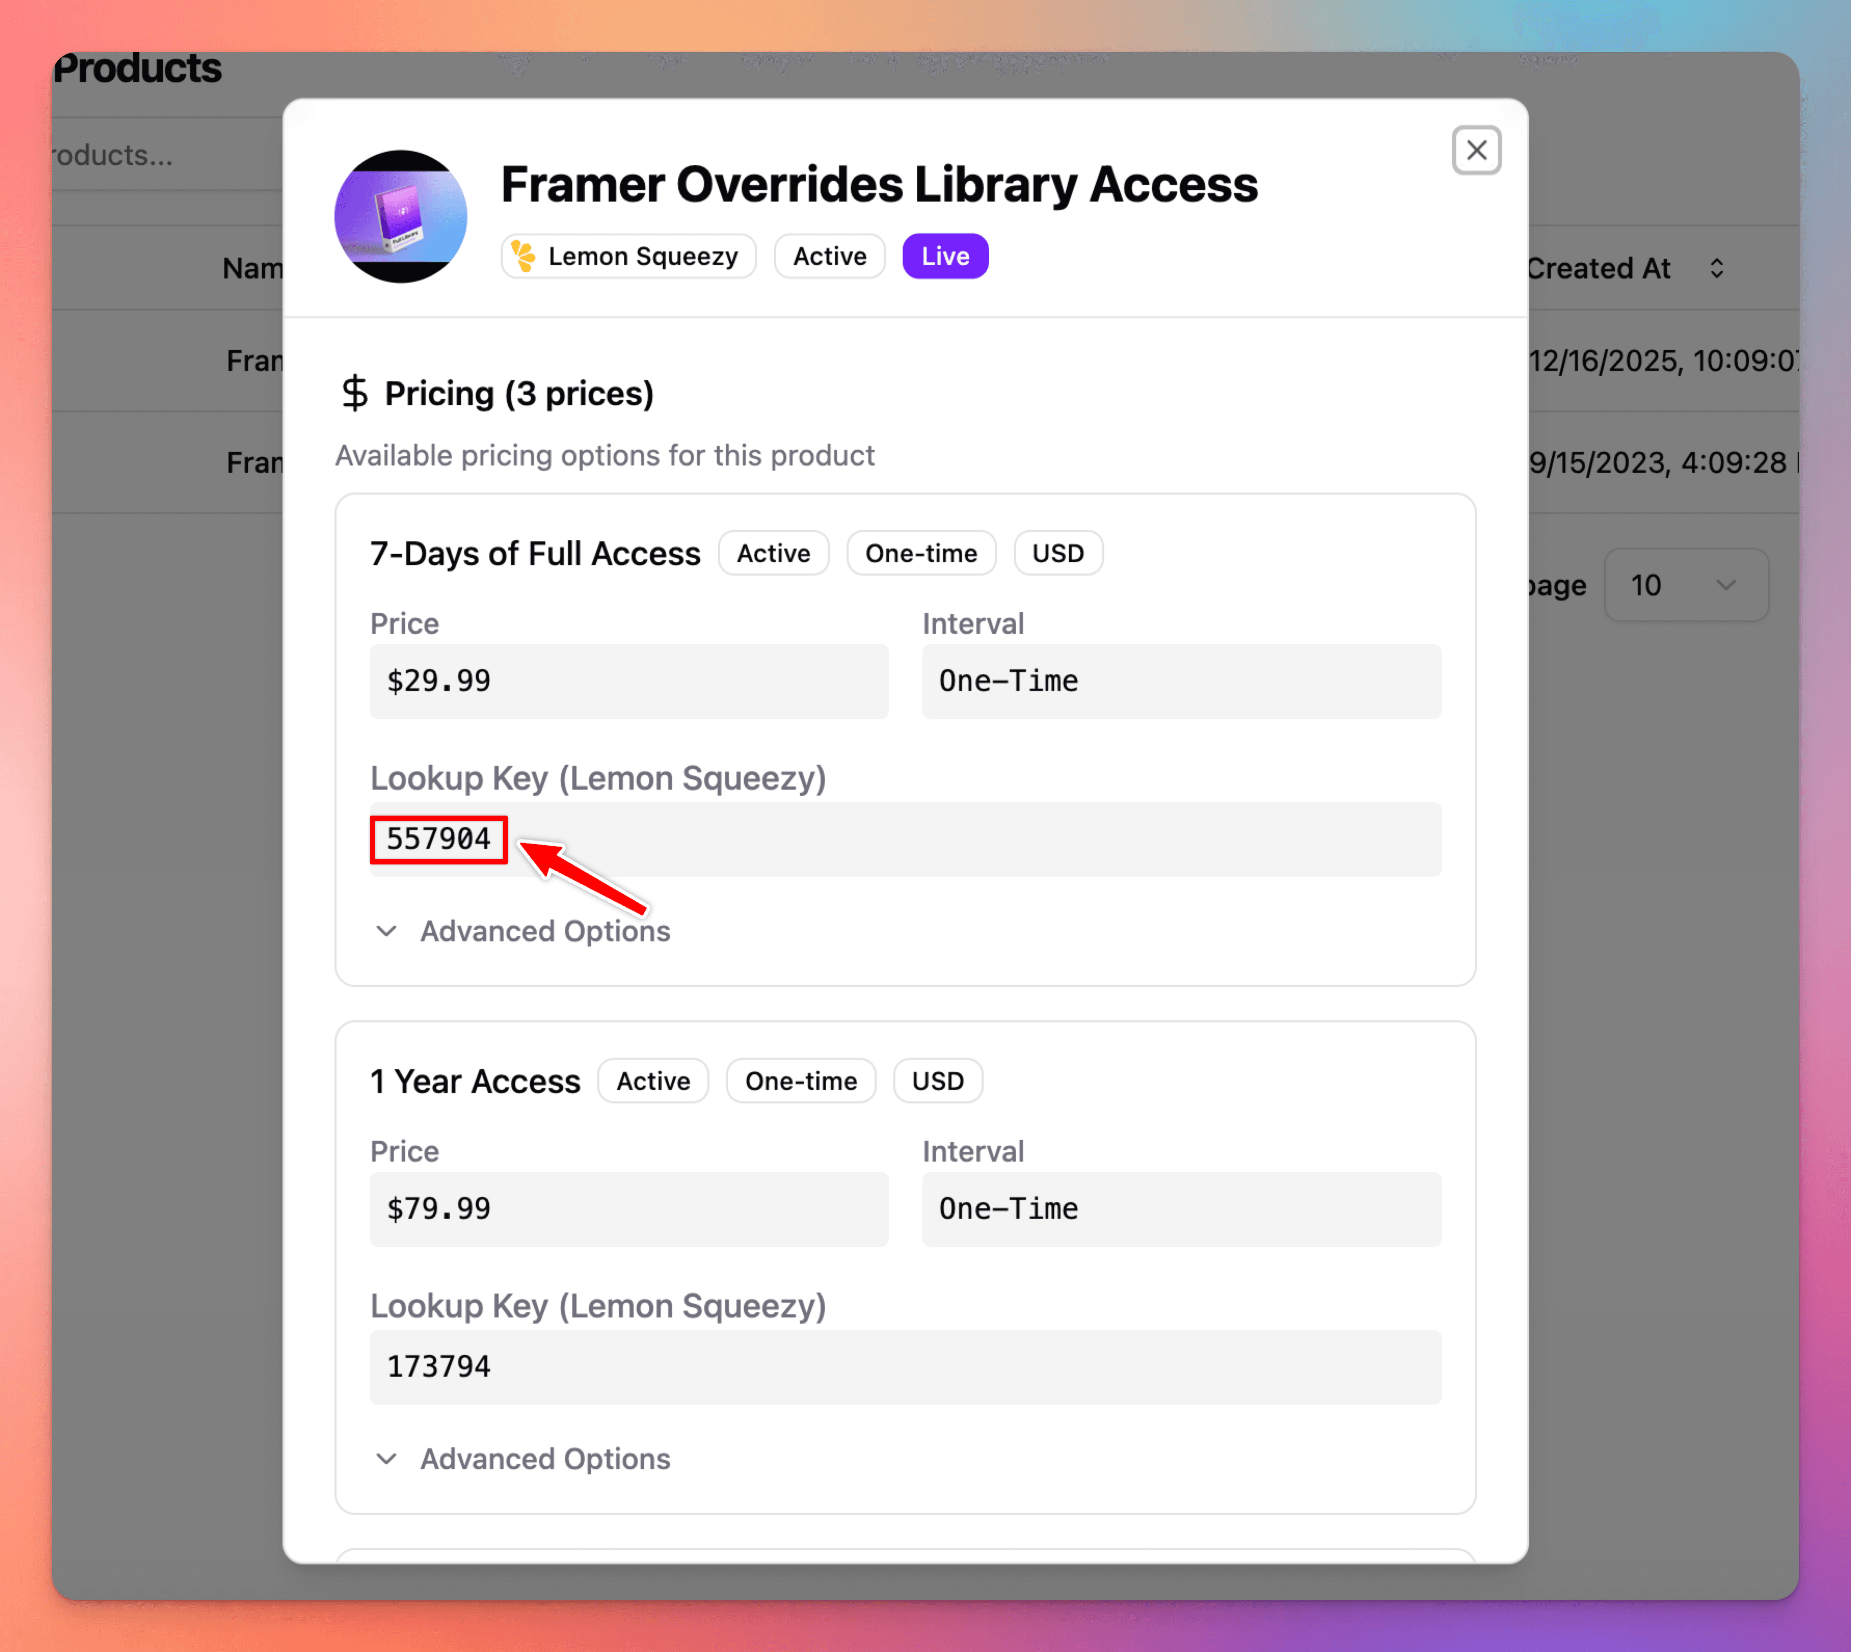Click the One-time badge on 7-Days of Full Access
Image resolution: width=1851 pixels, height=1652 pixels.
coord(921,553)
